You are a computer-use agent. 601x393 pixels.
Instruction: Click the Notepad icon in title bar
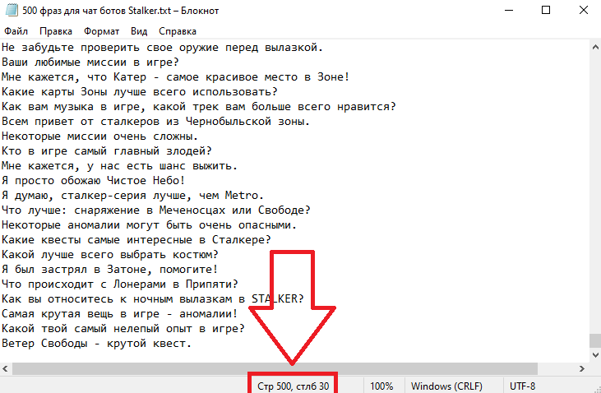click(x=12, y=11)
